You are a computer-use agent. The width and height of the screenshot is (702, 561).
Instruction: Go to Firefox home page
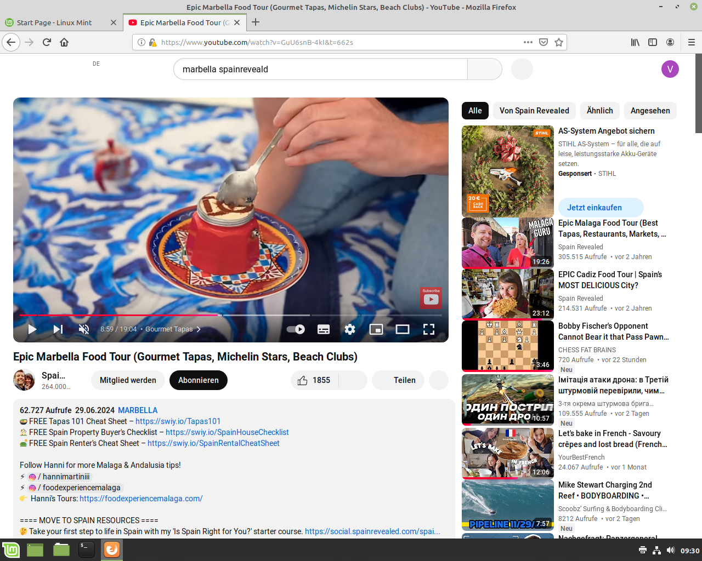(x=64, y=42)
